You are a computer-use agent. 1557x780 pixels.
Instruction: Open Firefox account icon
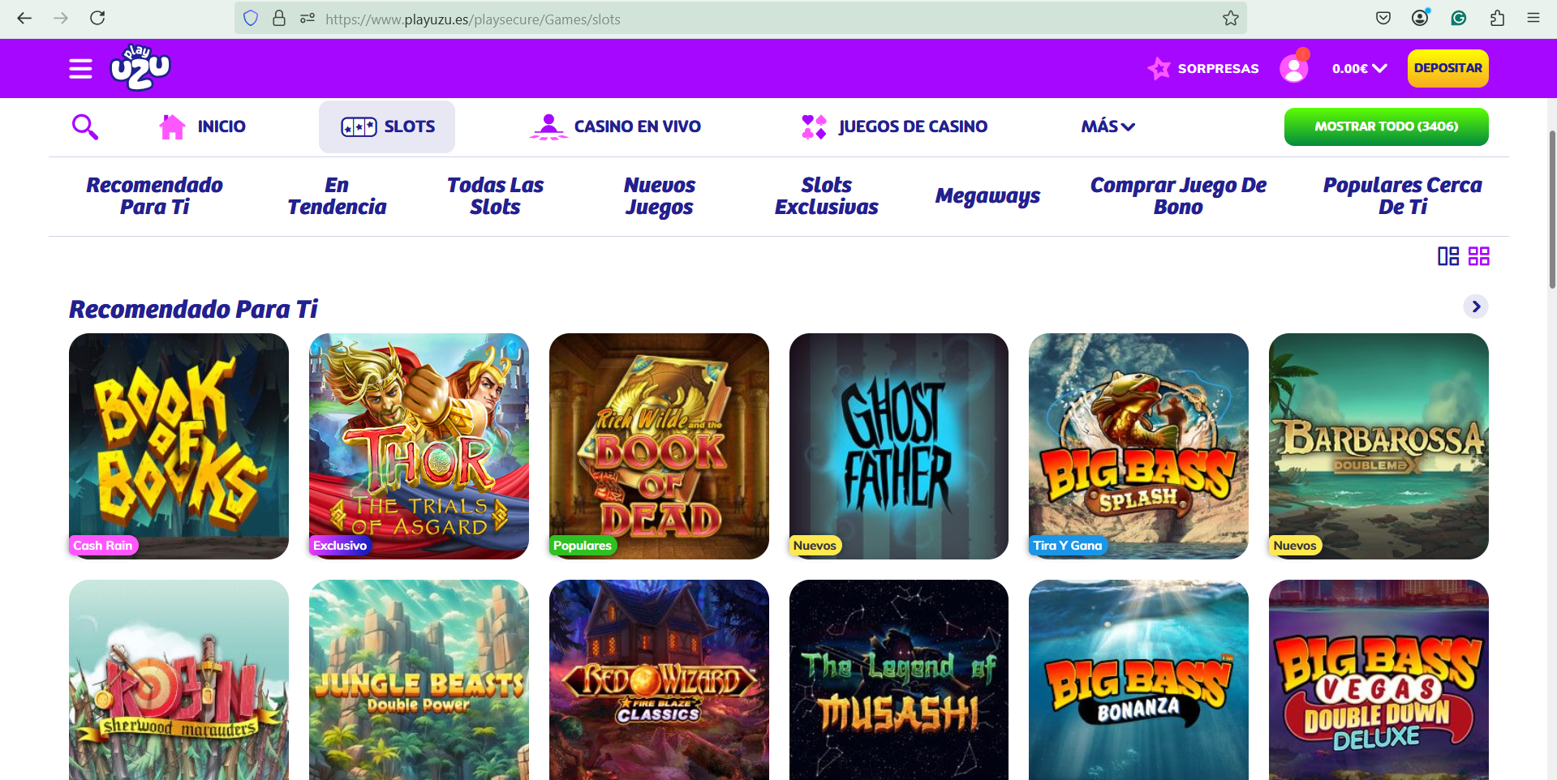pos(1420,18)
